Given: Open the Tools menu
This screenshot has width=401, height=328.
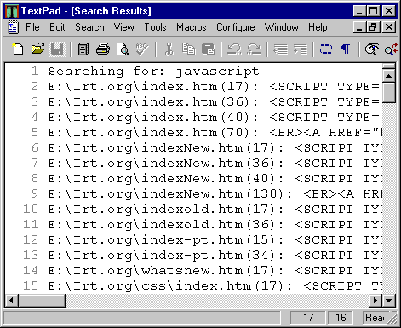Looking at the screenshot, I should [x=155, y=27].
